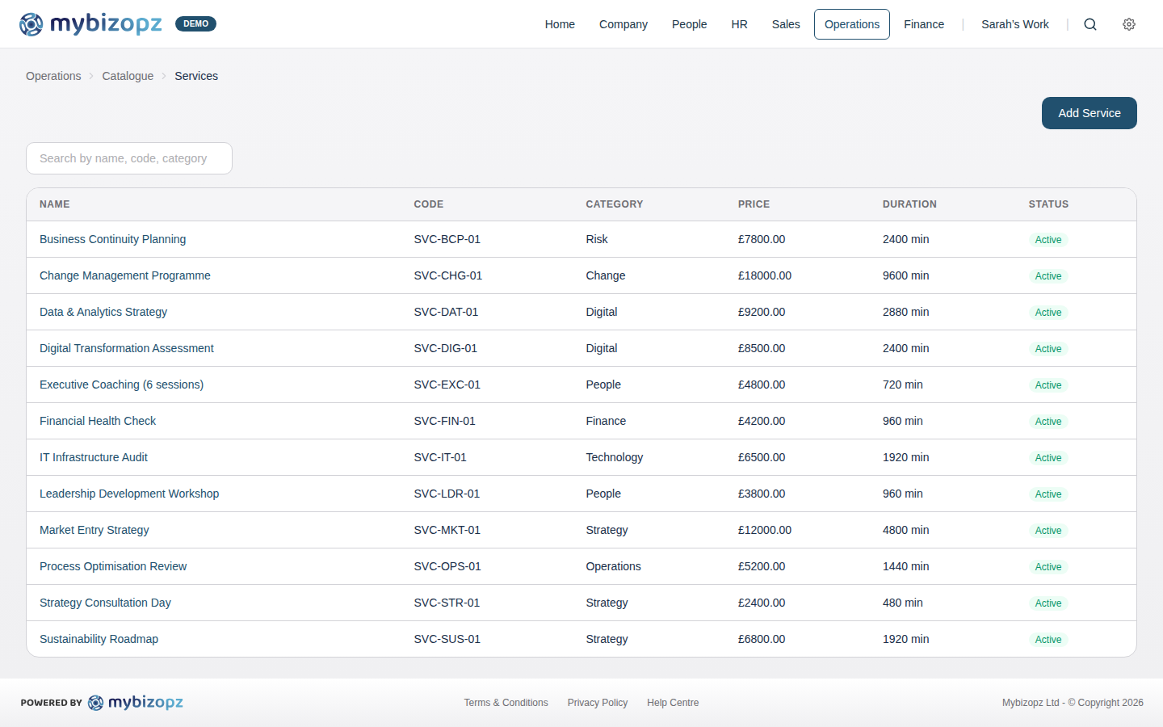Go to the Home menu
The image size is (1163, 727).
pyautogui.click(x=560, y=24)
